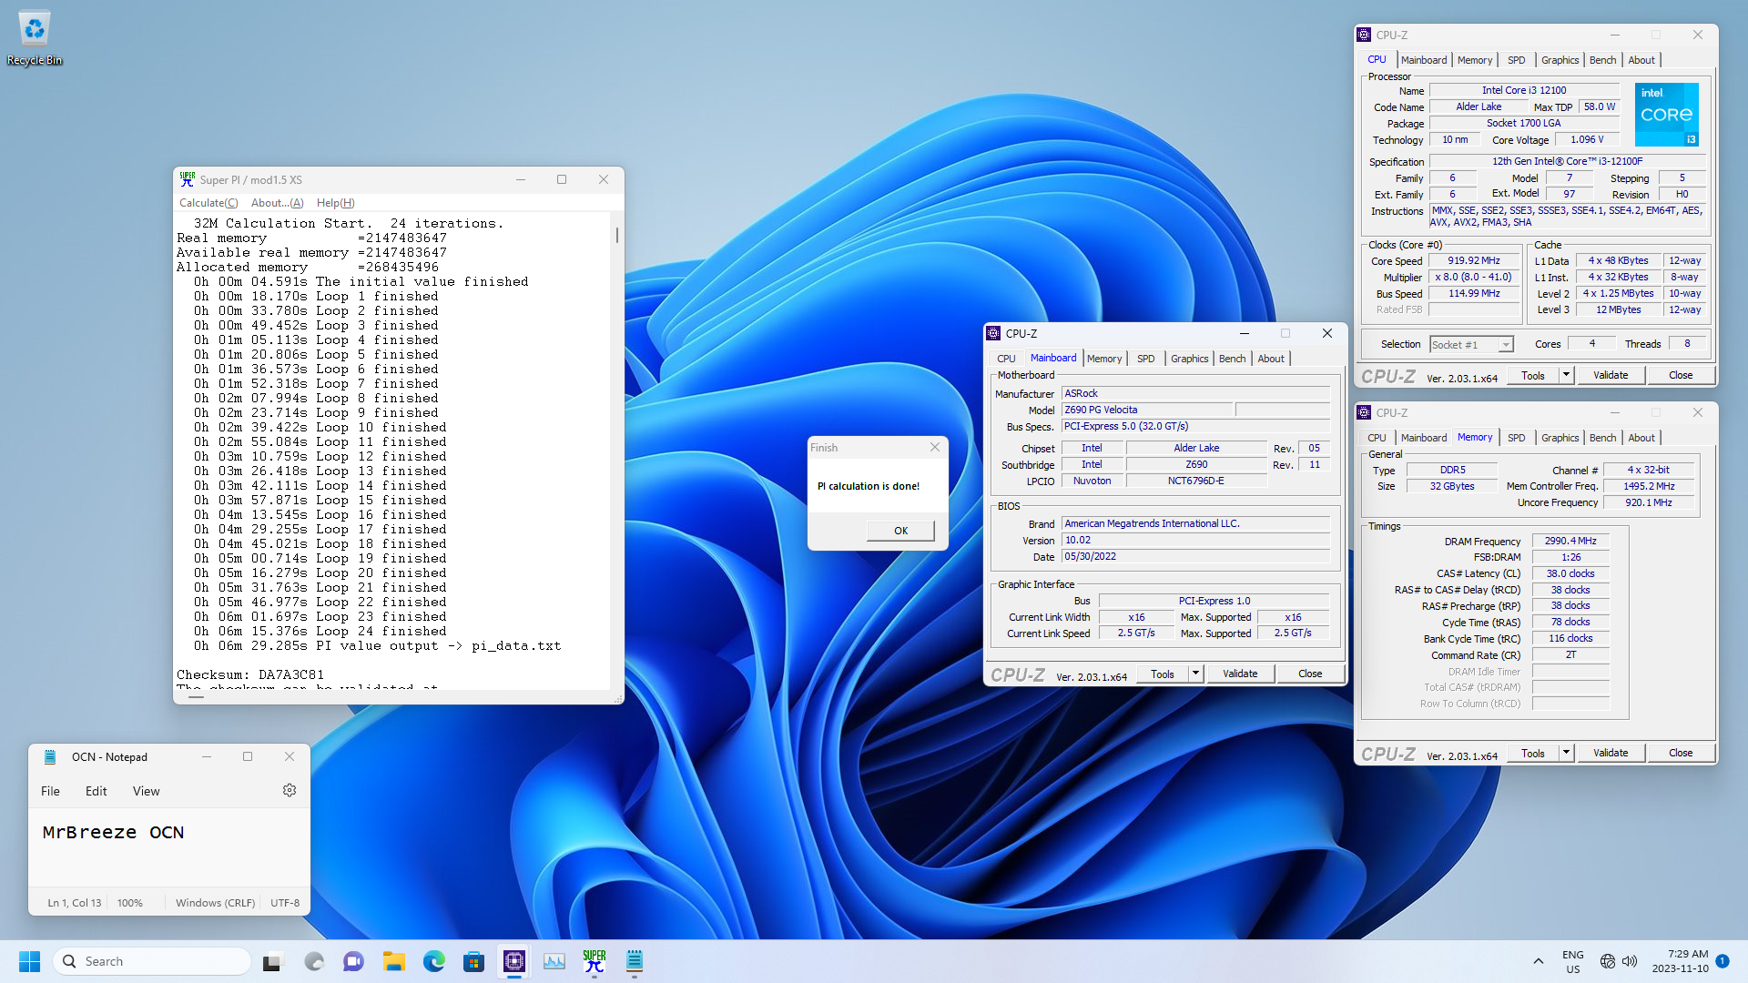Open the Windows Start menu
The width and height of the screenshot is (1748, 983).
(29, 961)
